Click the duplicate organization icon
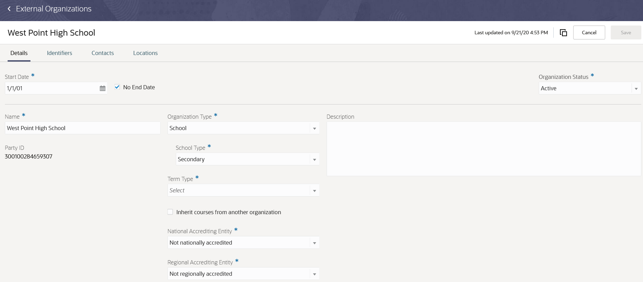This screenshot has height=282, width=643. (563, 33)
